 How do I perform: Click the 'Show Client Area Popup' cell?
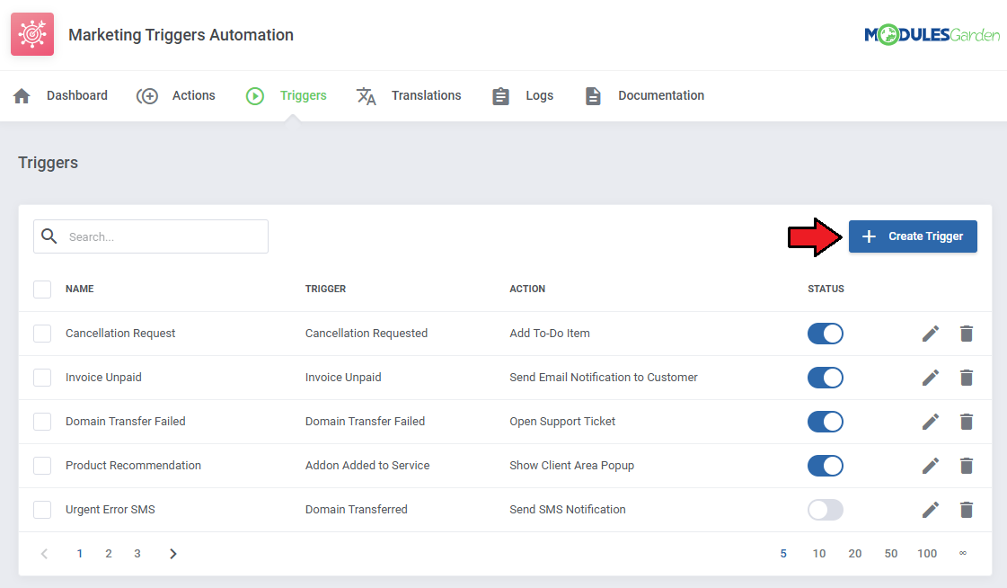pos(571,465)
